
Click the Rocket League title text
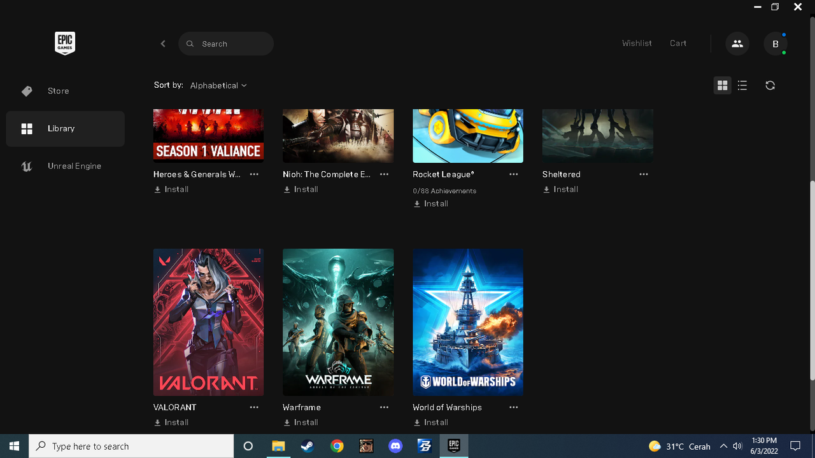pyautogui.click(x=443, y=174)
